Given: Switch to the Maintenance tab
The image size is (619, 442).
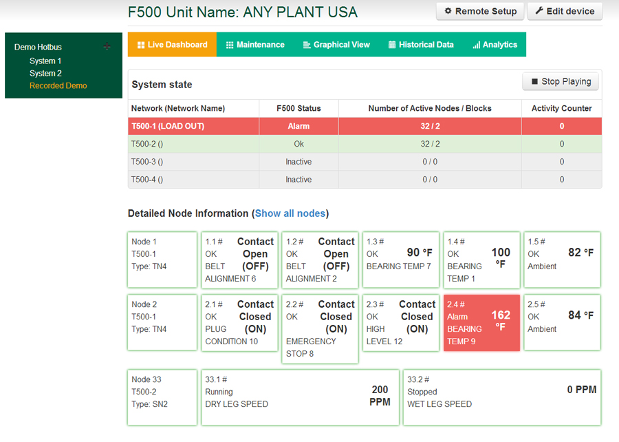Looking at the screenshot, I should [x=255, y=45].
